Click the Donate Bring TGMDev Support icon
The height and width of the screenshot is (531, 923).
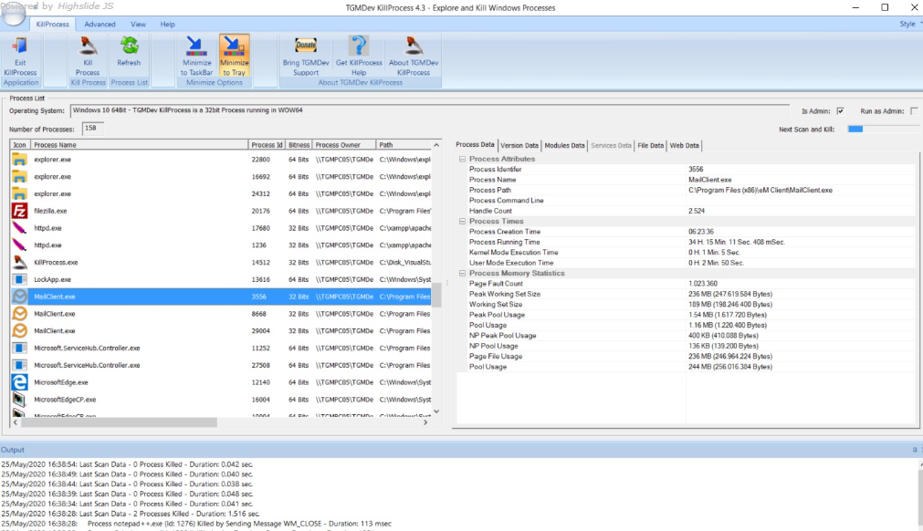306,46
